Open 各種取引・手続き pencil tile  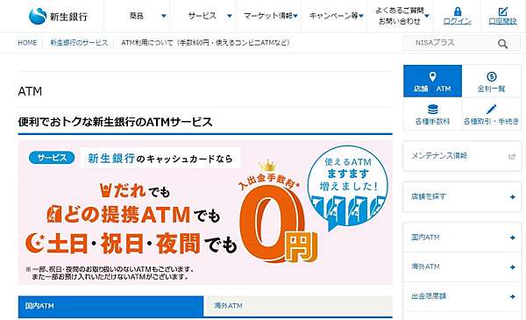pyautogui.click(x=492, y=114)
